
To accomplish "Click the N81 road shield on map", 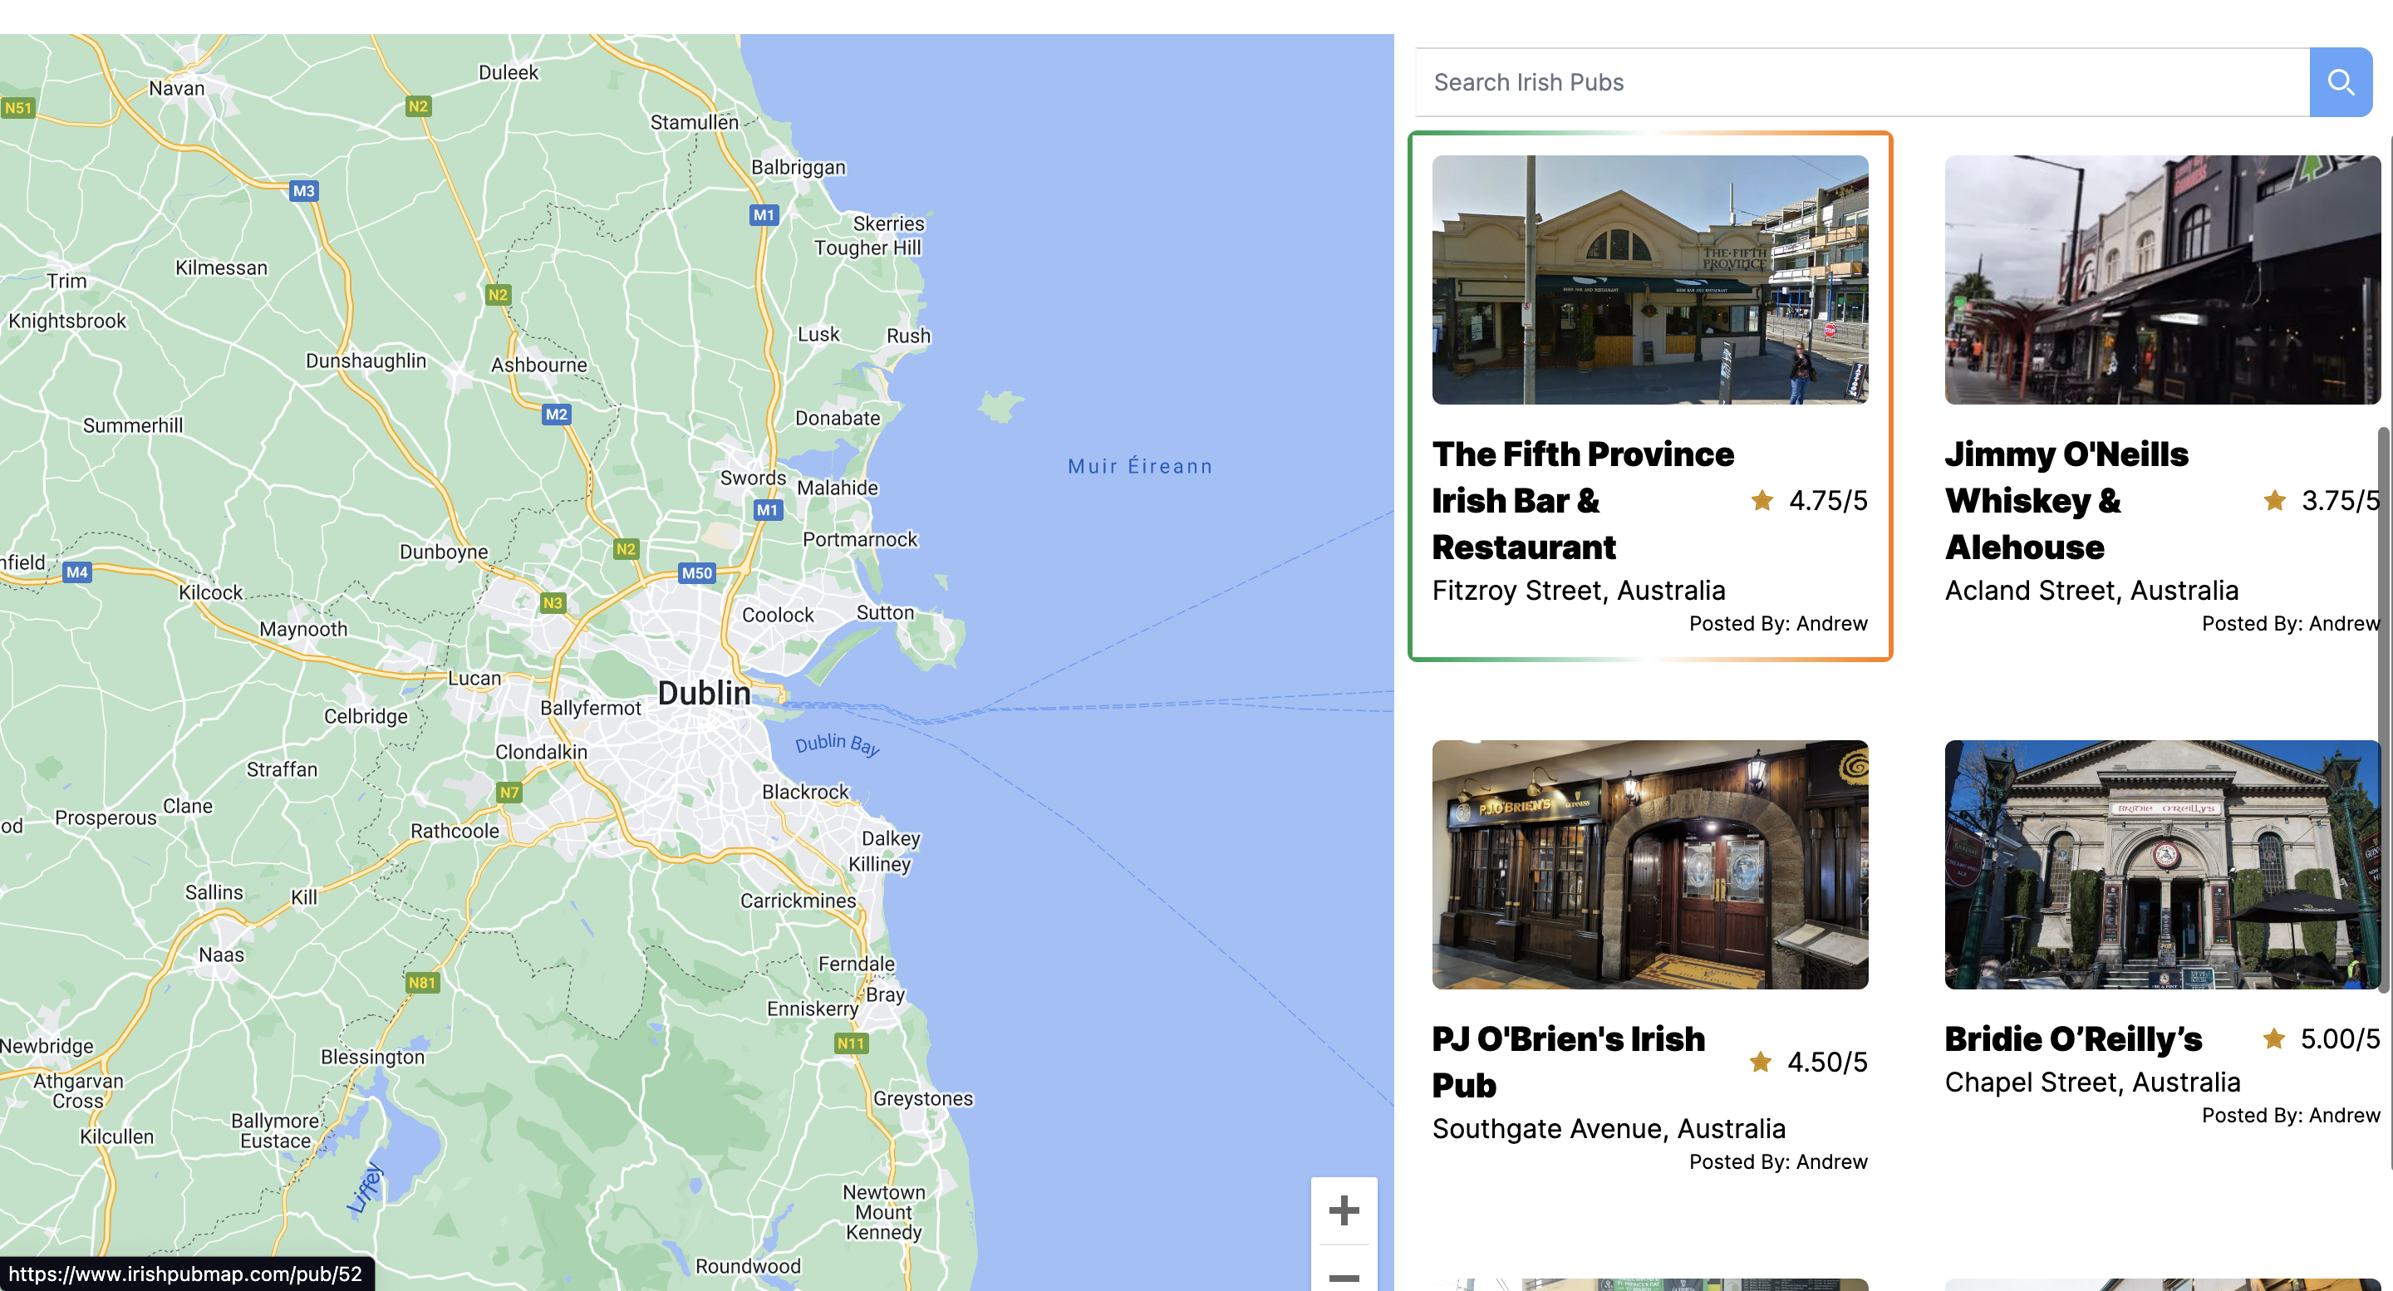I will click(422, 983).
